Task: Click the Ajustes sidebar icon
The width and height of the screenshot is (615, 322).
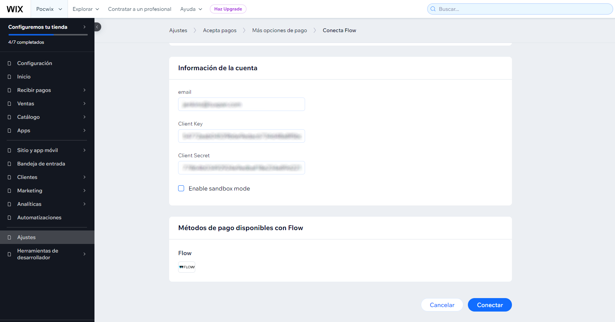Action: click(x=9, y=238)
